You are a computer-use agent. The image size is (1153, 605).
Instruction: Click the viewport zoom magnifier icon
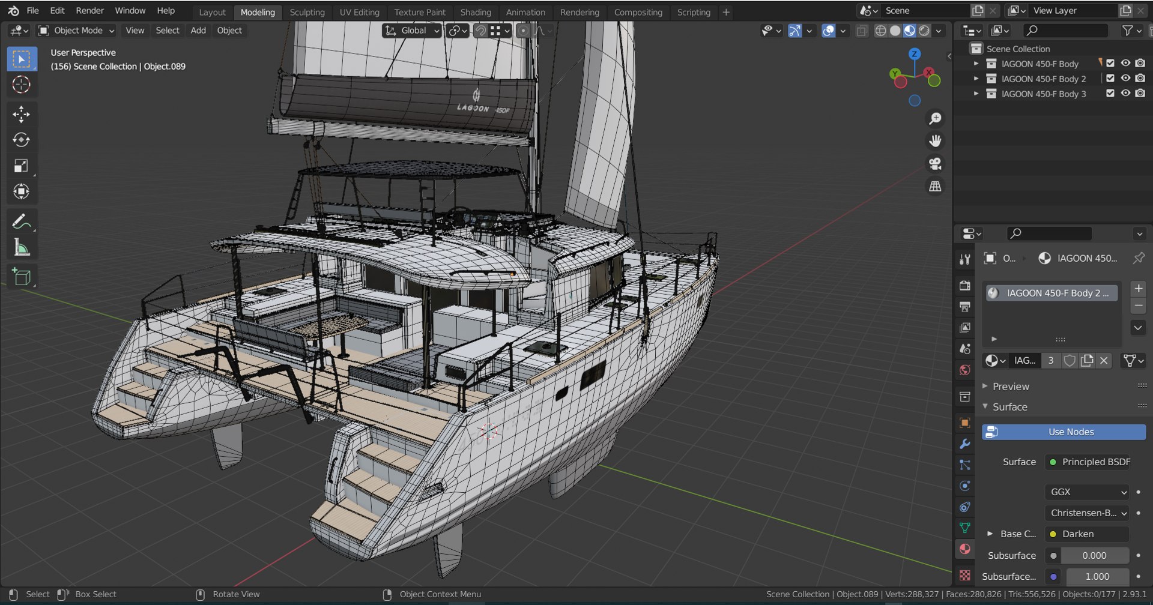point(935,118)
